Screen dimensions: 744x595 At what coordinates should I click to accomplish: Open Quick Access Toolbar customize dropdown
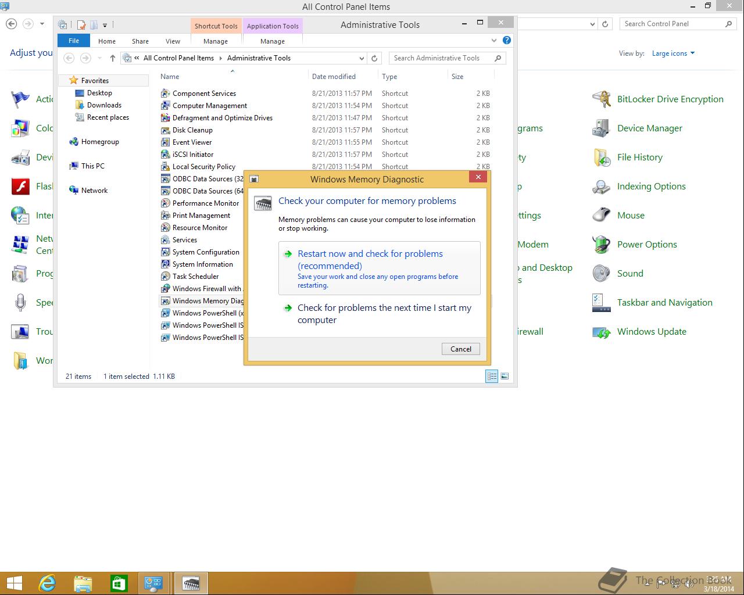(105, 25)
